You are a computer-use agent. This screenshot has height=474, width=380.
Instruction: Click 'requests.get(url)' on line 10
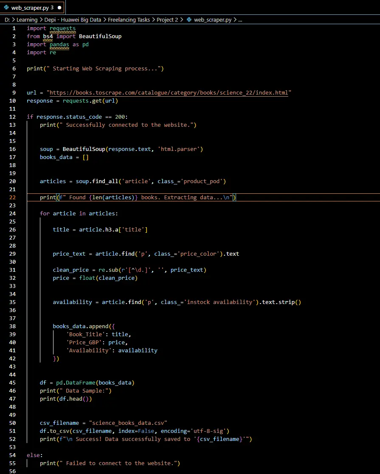click(90, 100)
